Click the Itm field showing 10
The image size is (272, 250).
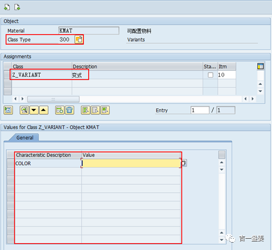coord(227,75)
